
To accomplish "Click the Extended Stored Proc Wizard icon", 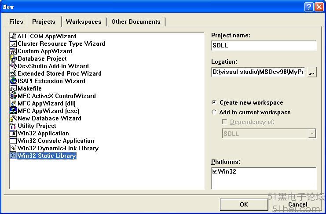I will pyautogui.click(x=13, y=73).
